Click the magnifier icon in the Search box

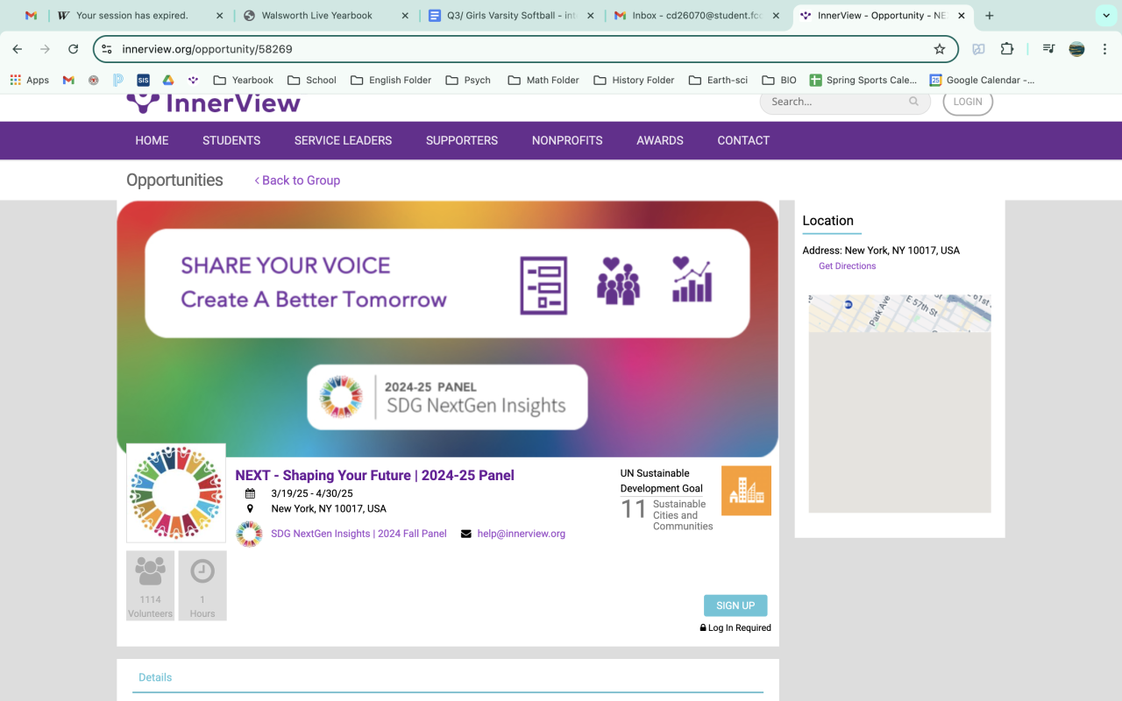point(913,102)
